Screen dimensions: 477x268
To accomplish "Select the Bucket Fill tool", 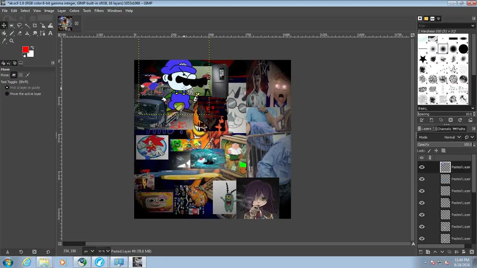I will click(4, 33).
